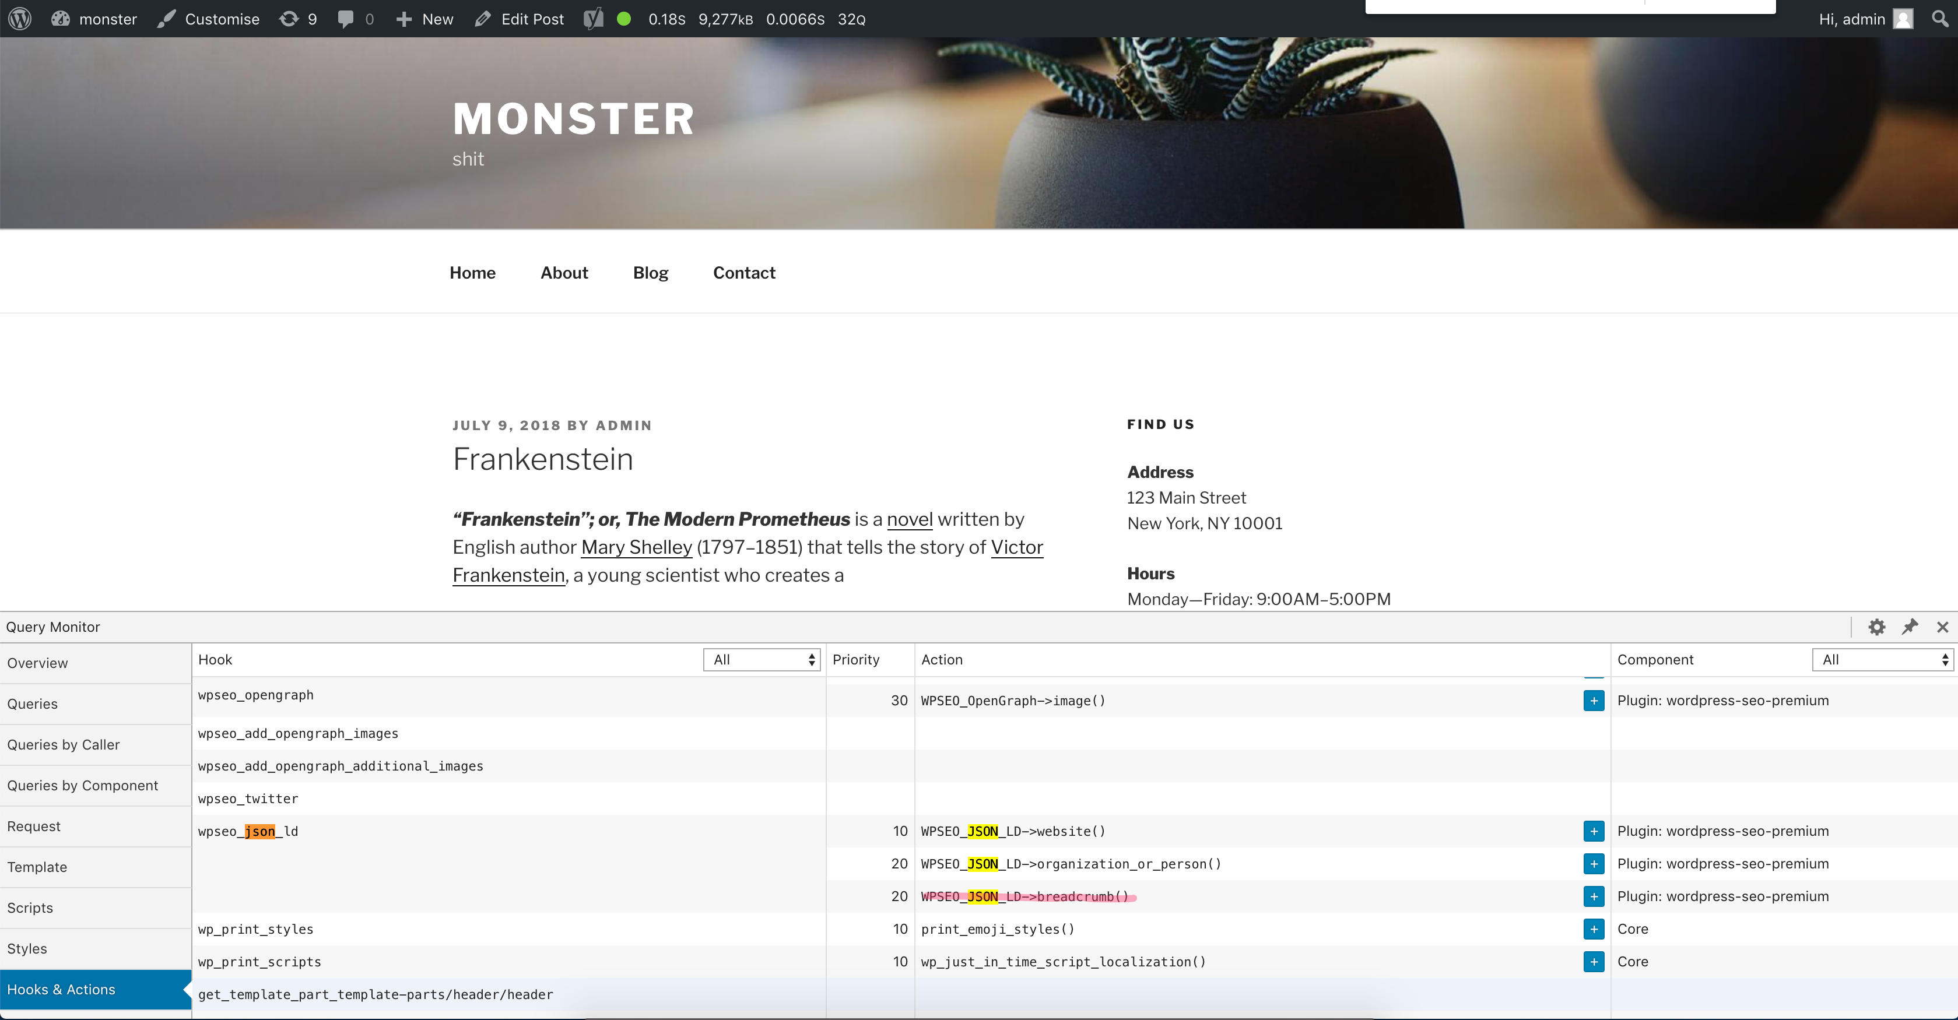This screenshot has width=1958, height=1020.
Task: Open the Scripts tab
Action: [96, 908]
